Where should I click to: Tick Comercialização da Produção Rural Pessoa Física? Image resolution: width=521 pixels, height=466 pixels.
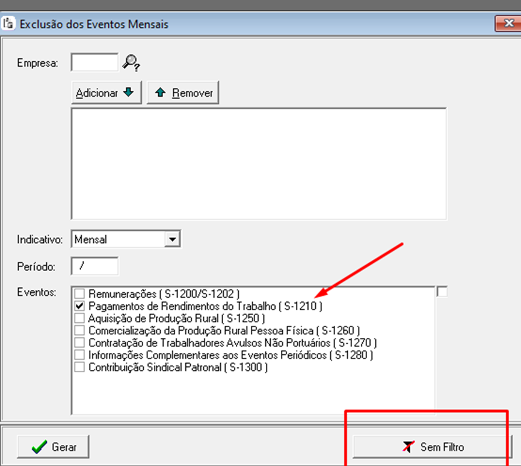tap(79, 330)
